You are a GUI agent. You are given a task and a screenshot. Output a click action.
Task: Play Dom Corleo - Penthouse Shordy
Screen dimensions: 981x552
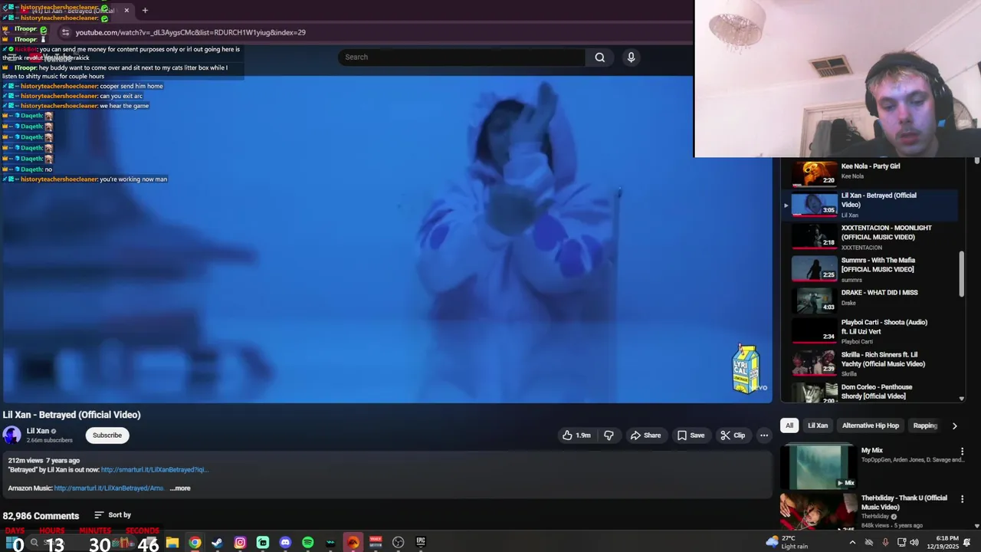click(x=870, y=392)
